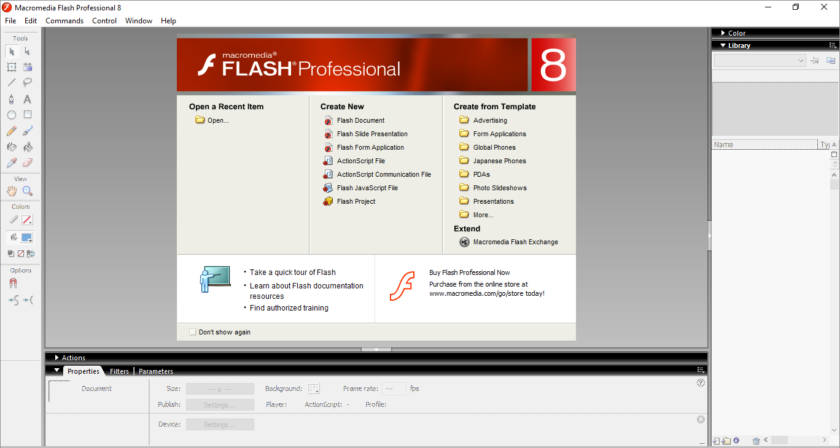This screenshot has height=448, width=840.
Task: Open the Control menu
Action: tap(104, 21)
